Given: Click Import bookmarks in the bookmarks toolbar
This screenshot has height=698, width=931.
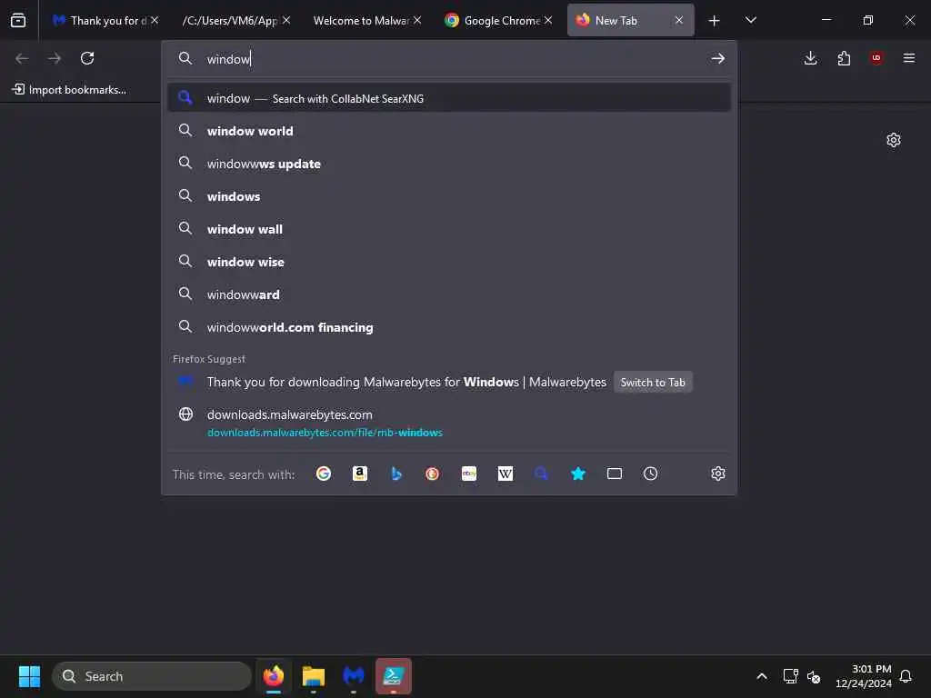Looking at the screenshot, I should (69, 90).
